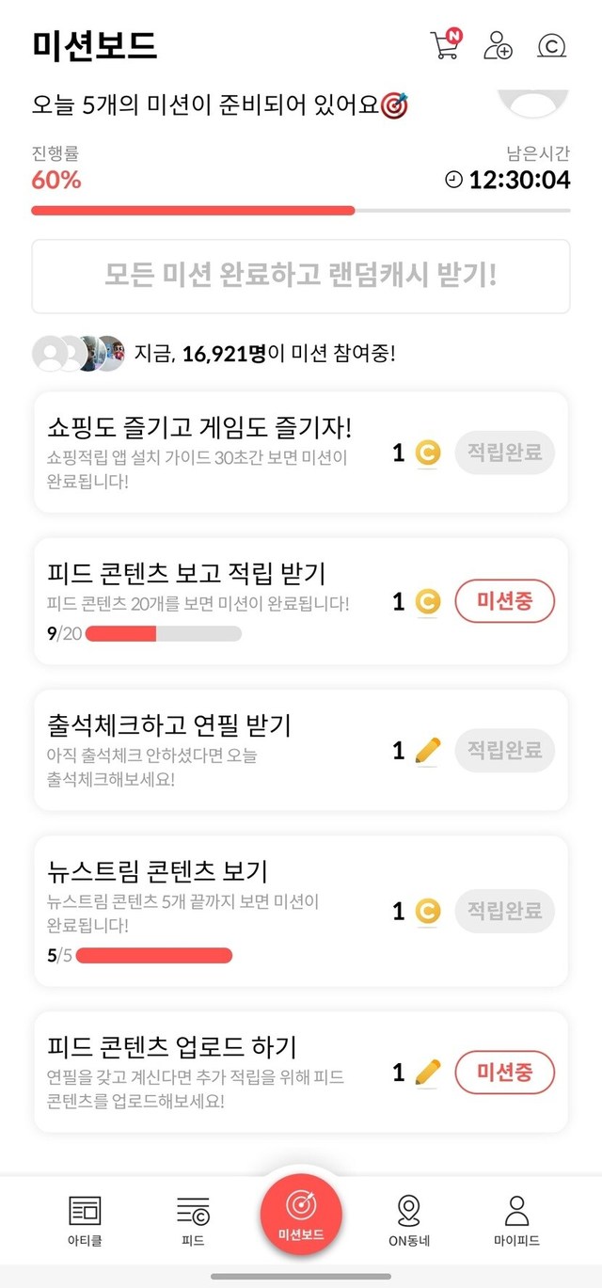
Task: Tap the pencil icon on 피드 콘텐츠 업로드 하기
Action: pos(427,1072)
